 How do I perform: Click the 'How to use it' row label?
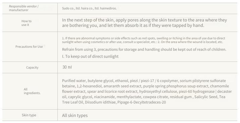26,23
